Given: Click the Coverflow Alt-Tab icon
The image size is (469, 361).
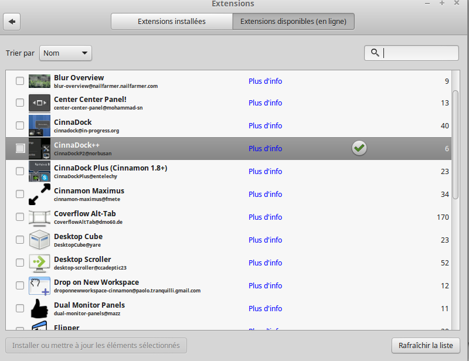Looking at the screenshot, I should [39, 218].
